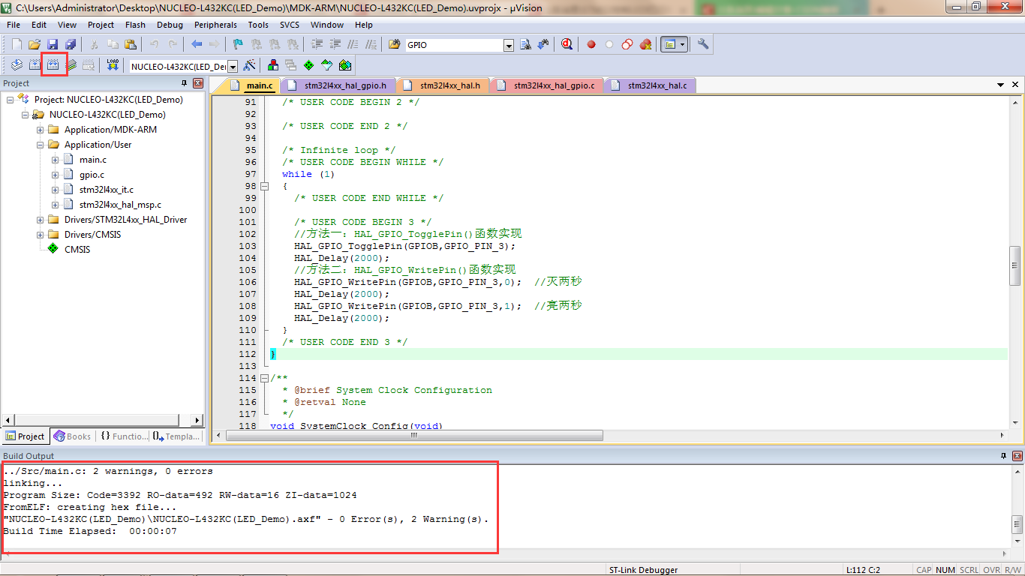
Task: Expand the Application/MDK-ARM folder
Action: (41, 130)
